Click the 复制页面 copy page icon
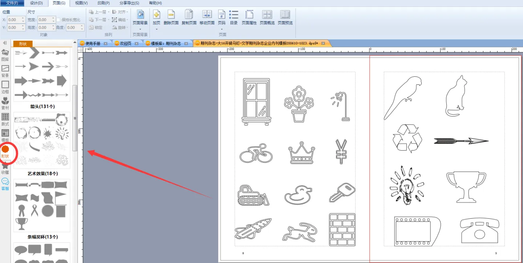This screenshot has width=523, height=263. [189, 17]
